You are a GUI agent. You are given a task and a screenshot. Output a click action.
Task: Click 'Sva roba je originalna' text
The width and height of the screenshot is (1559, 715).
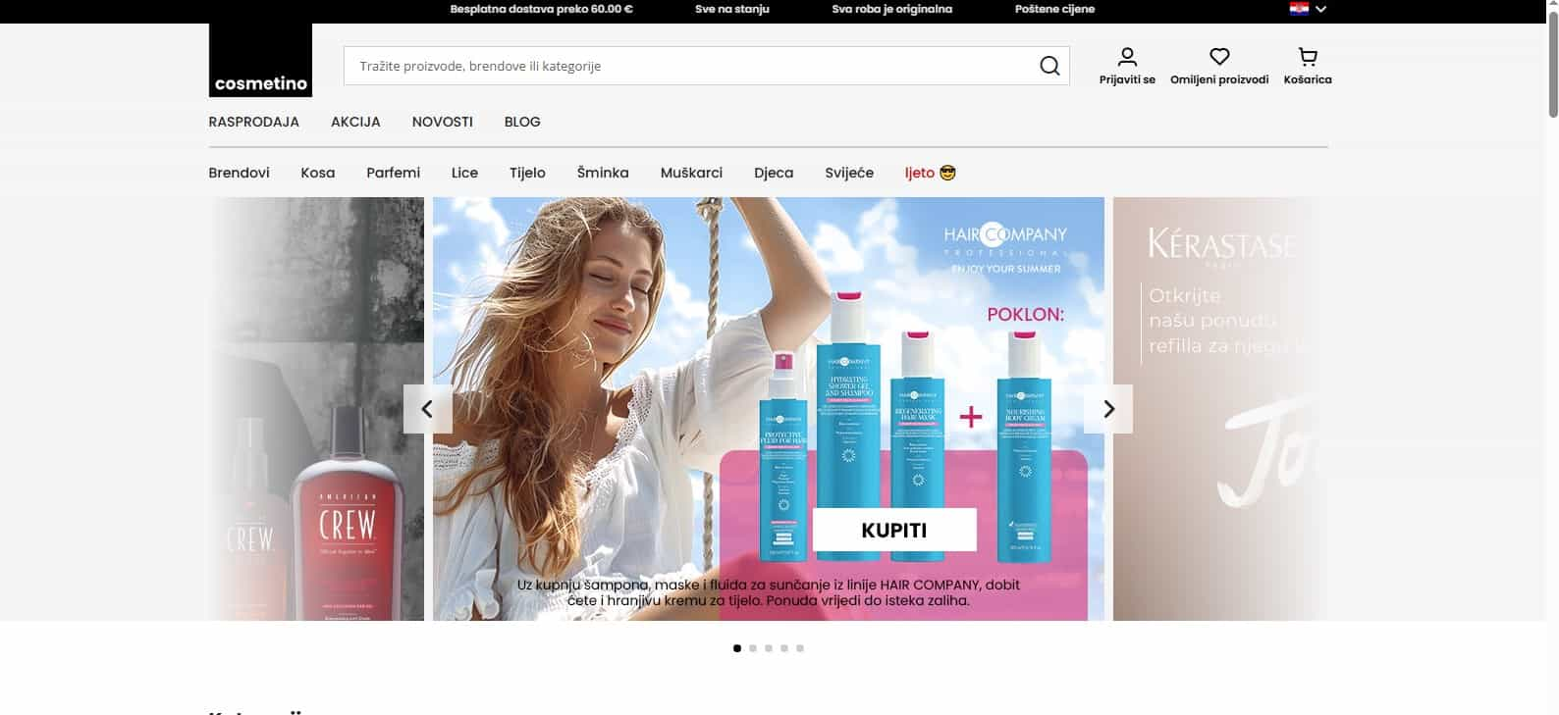(x=891, y=9)
